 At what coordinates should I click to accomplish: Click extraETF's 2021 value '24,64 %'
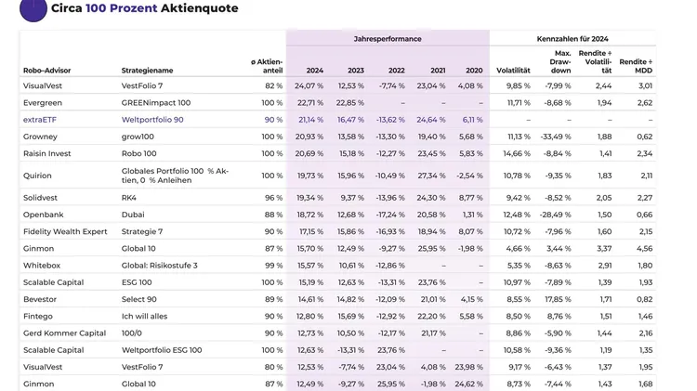(x=431, y=120)
